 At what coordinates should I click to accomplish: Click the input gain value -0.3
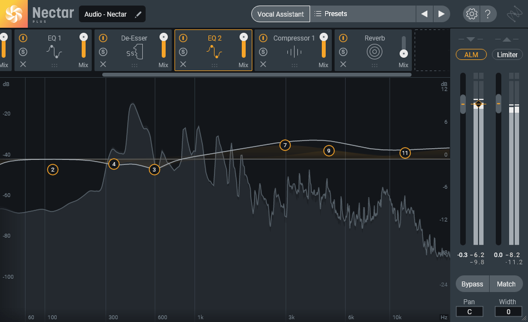pyautogui.click(x=462, y=255)
